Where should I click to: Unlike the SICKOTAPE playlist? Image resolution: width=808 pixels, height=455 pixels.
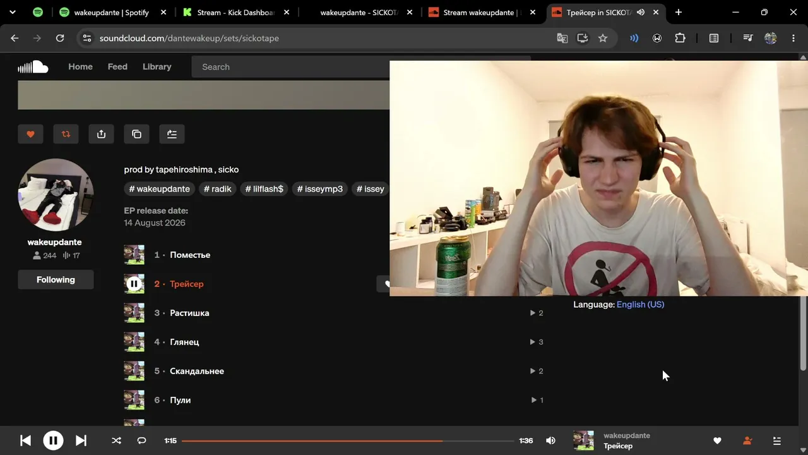coord(30,134)
